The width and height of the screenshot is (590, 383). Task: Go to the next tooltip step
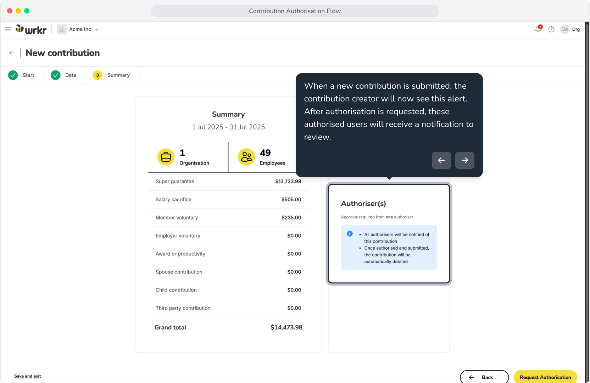(465, 160)
